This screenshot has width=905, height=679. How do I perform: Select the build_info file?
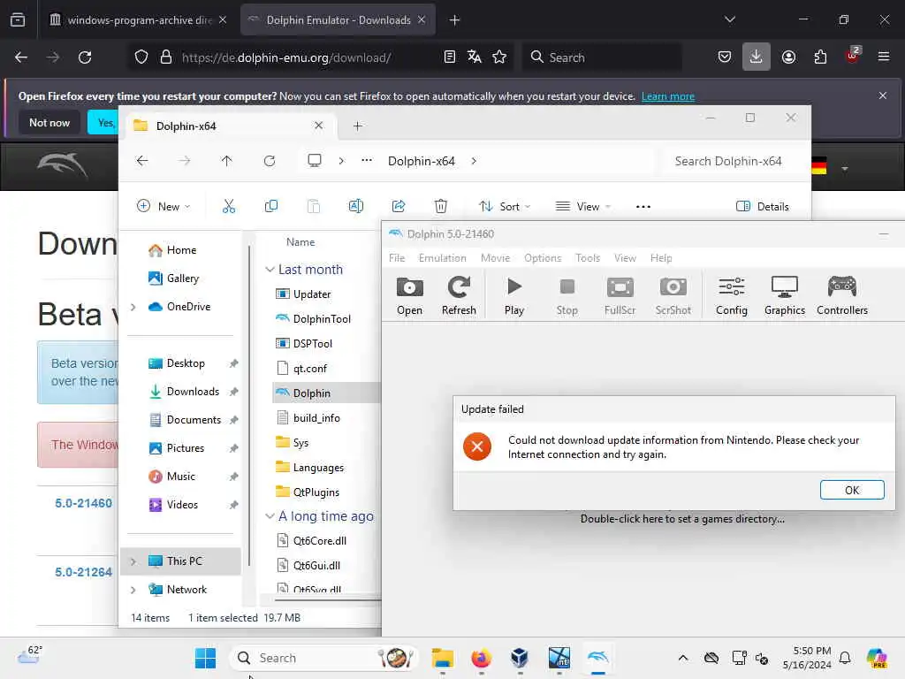pyautogui.click(x=316, y=418)
